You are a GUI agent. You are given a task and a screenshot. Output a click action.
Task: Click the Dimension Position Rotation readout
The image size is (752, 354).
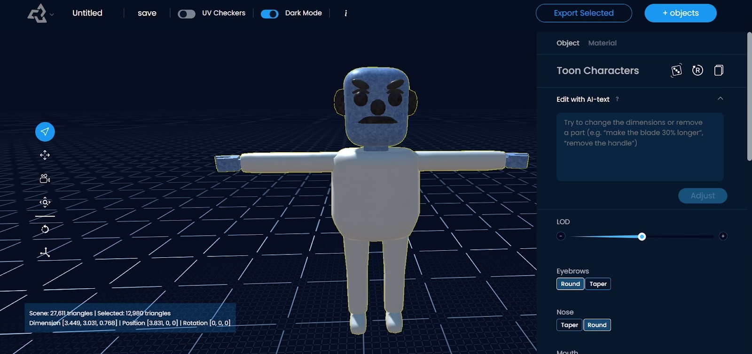pos(130,323)
